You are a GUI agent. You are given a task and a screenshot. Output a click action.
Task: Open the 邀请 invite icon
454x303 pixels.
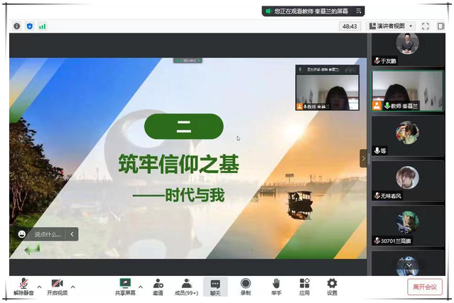click(158, 286)
